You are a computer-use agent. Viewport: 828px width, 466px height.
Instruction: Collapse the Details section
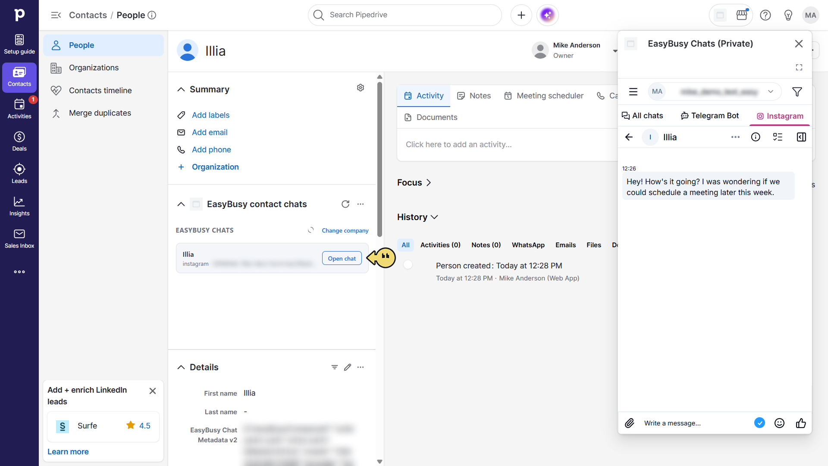click(181, 367)
